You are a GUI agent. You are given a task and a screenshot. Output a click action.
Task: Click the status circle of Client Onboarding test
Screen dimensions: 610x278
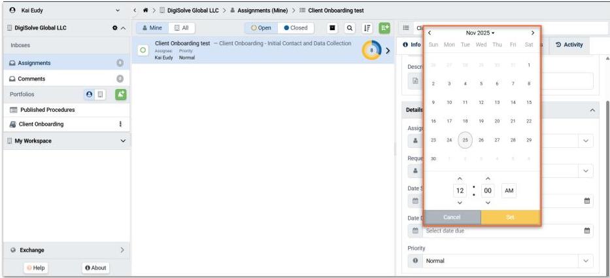pyautogui.click(x=143, y=50)
